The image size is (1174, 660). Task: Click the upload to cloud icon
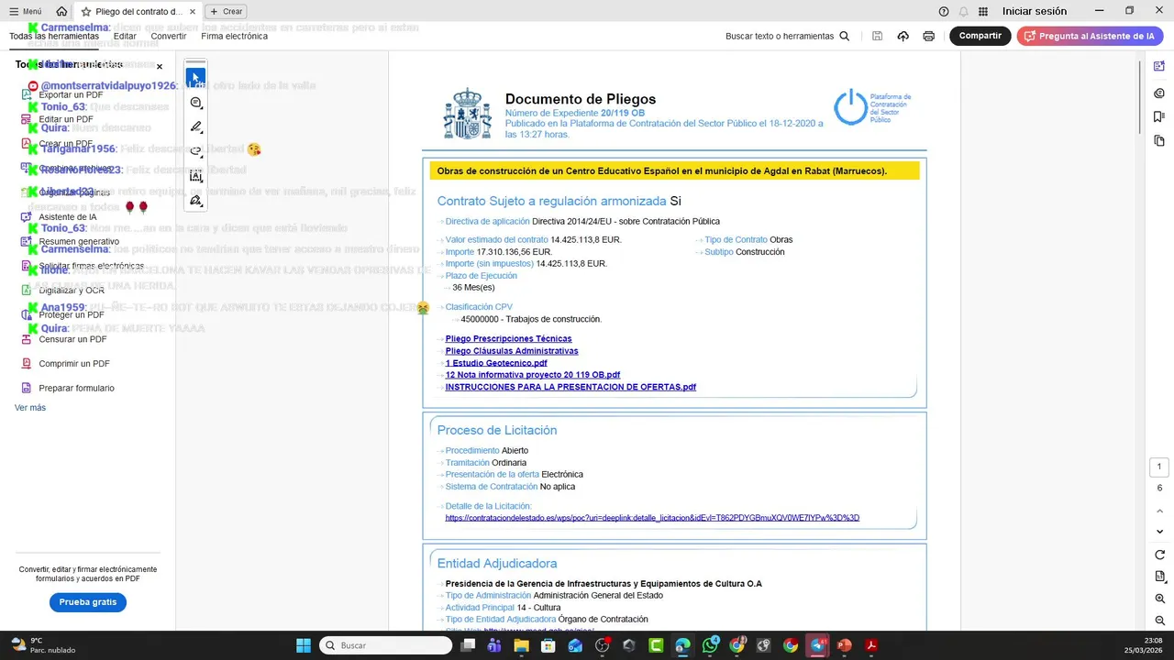(903, 36)
